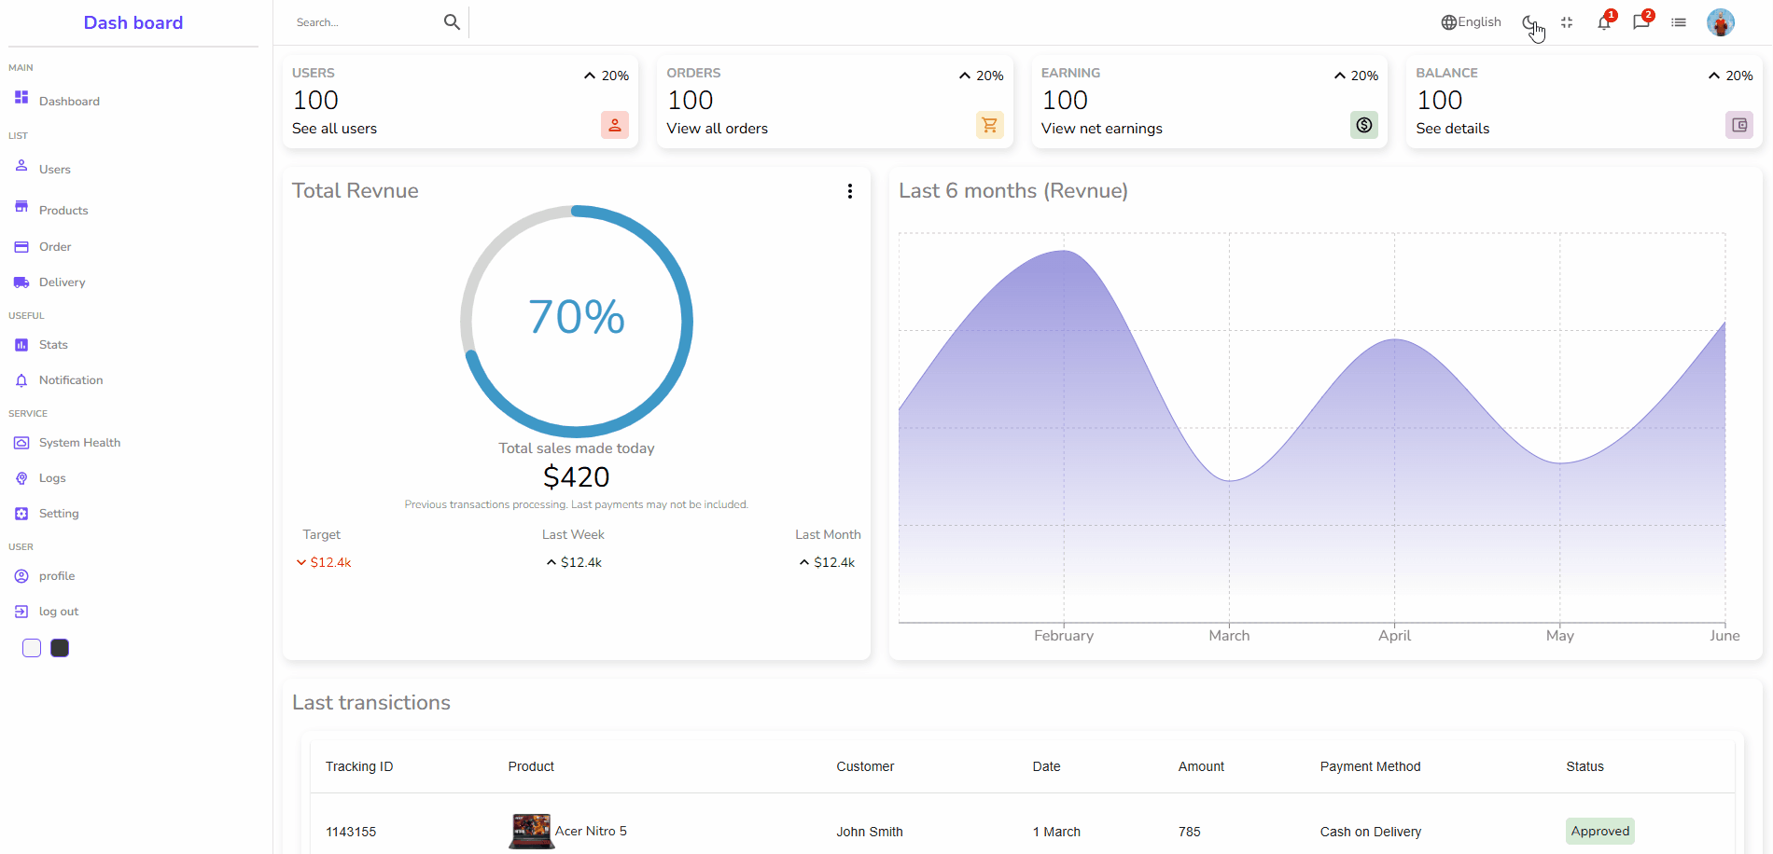Click the Payment Method column header

coord(1370,766)
